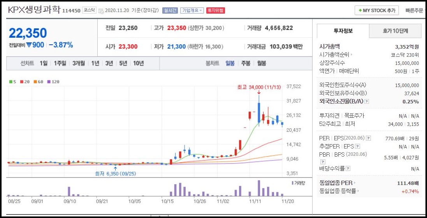The width and height of the screenshot is (427, 218).
Task: Click the stock code 114450
Action: (x=71, y=10)
